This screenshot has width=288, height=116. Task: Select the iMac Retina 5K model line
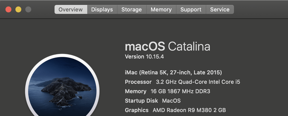[x=173, y=73]
